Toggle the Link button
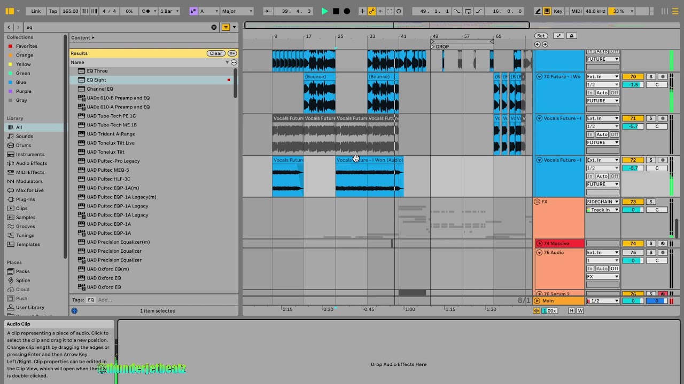This screenshot has width=684, height=384. point(36,11)
